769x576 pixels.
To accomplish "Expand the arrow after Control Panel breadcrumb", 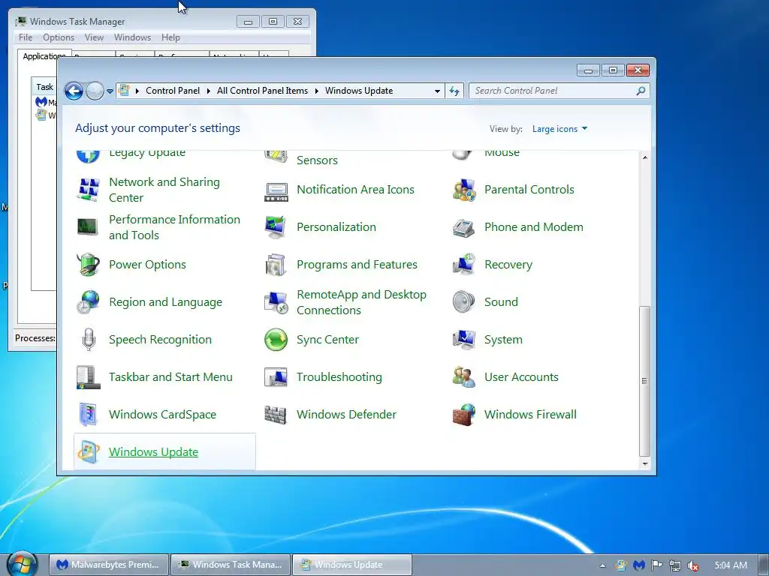I will pyautogui.click(x=209, y=91).
